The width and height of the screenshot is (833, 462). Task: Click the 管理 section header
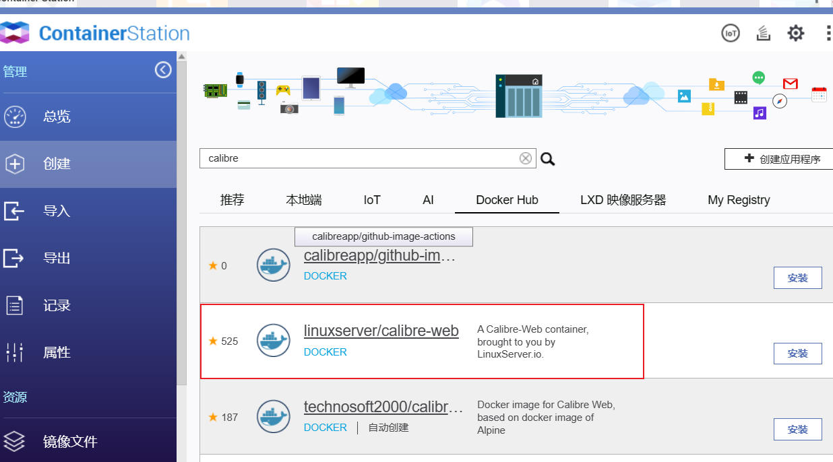(x=16, y=71)
